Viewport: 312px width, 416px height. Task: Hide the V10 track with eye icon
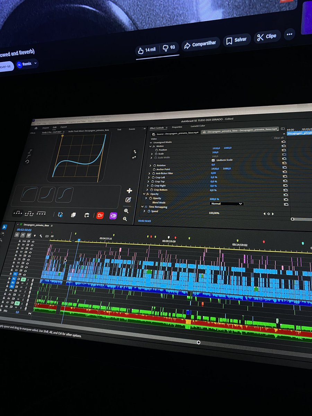[x=33, y=242]
